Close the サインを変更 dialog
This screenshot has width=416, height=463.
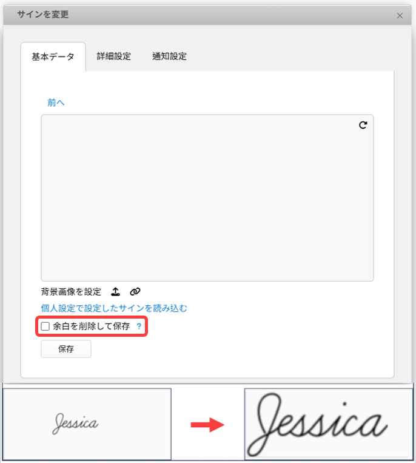coord(400,15)
